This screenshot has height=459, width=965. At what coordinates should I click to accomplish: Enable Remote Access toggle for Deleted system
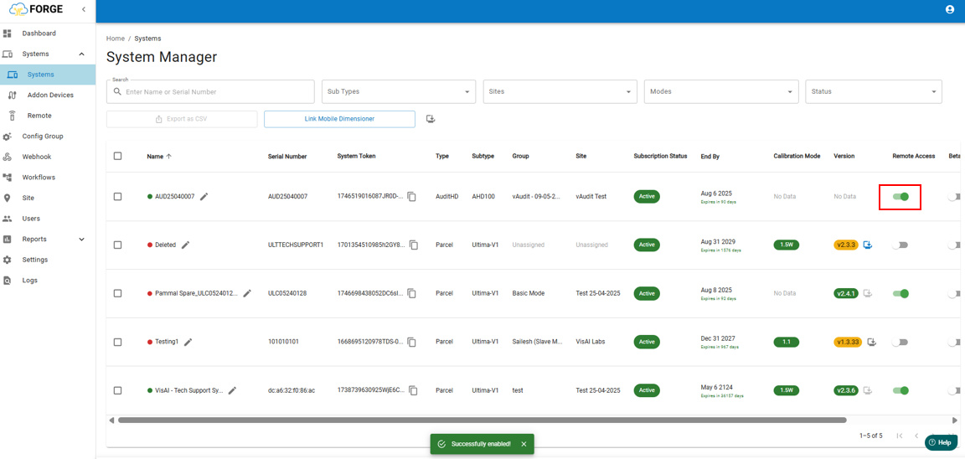(900, 245)
